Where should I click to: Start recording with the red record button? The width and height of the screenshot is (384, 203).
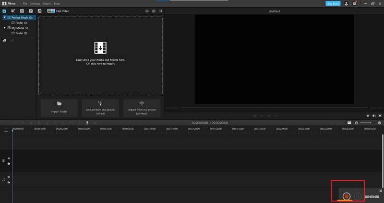pos(346,196)
